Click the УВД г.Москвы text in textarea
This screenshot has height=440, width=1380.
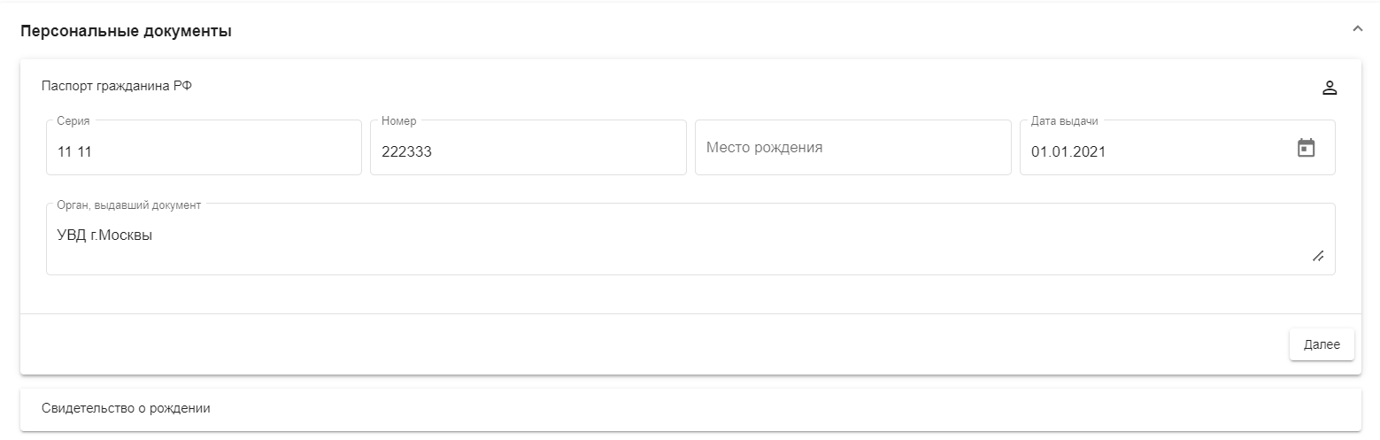[x=104, y=235]
